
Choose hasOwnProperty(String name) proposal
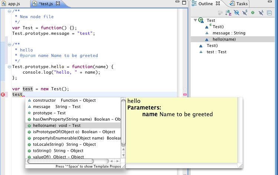coord(73,119)
